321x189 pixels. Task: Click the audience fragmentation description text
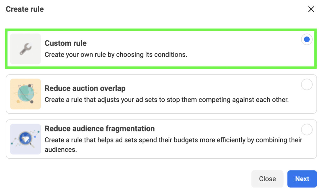[x=157, y=144]
